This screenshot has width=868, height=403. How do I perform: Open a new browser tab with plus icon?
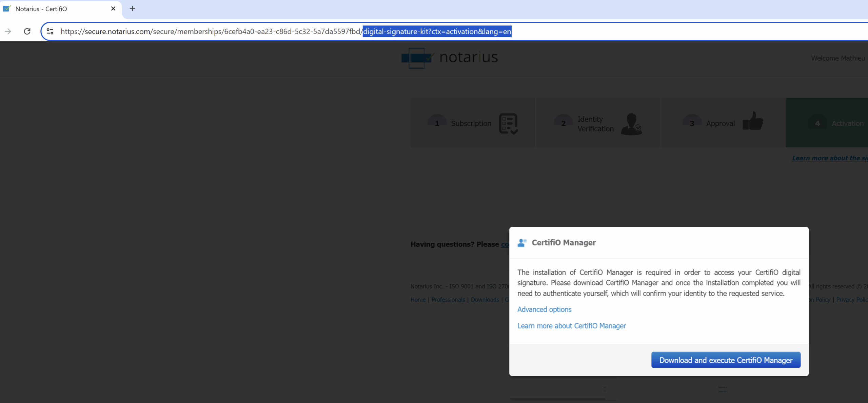click(x=132, y=9)
